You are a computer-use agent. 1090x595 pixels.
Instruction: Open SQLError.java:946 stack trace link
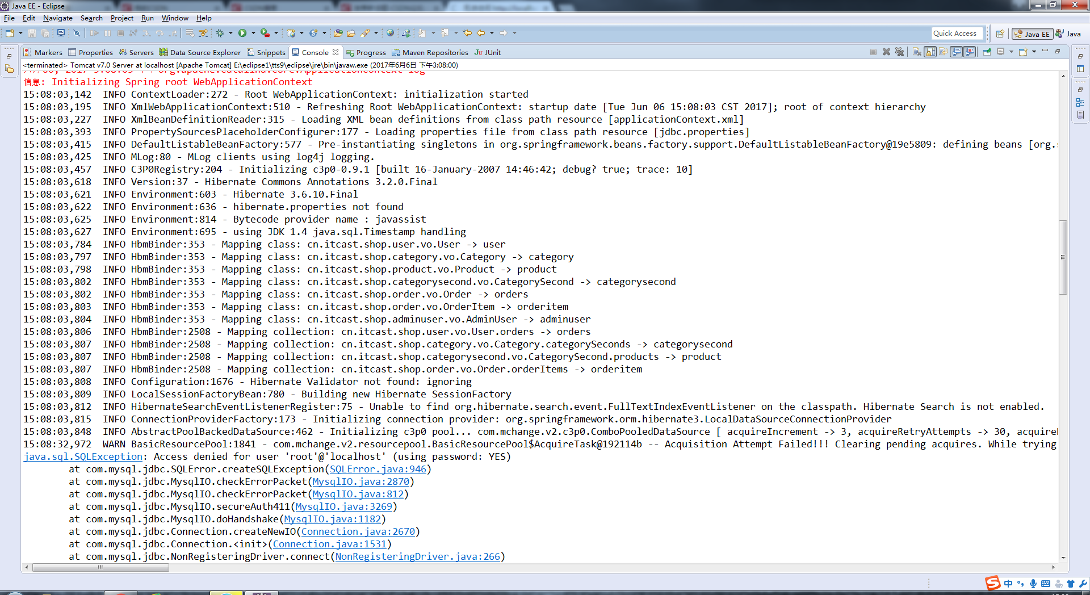[378, 469]
